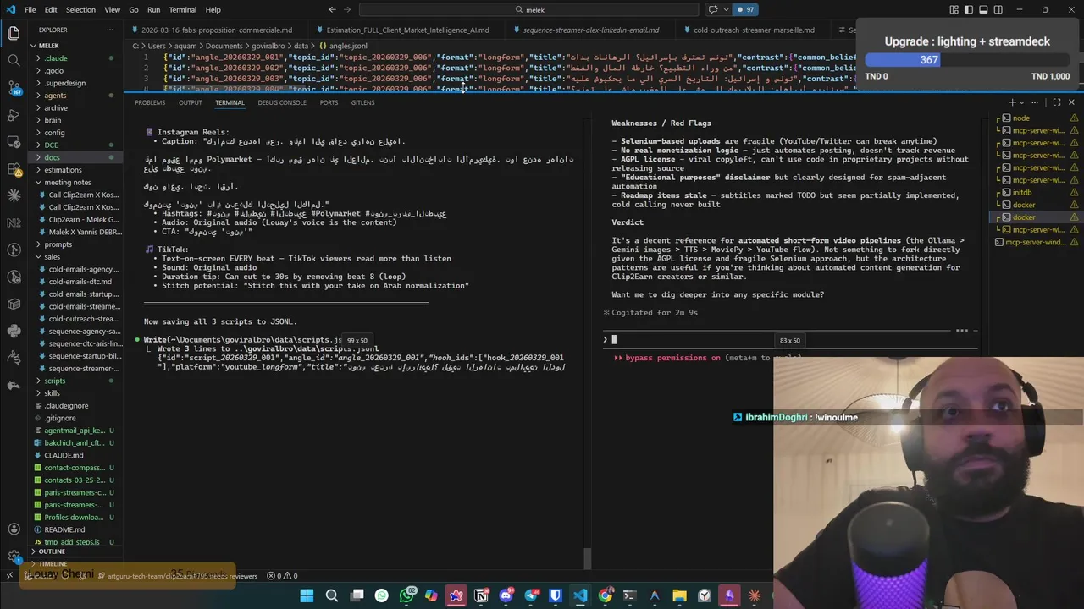Open Source Control view with 167 badge

[x=14, y=88]
